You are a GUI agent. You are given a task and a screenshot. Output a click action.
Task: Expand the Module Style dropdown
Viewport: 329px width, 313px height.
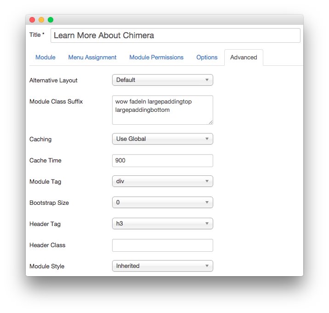coord(163,266)
